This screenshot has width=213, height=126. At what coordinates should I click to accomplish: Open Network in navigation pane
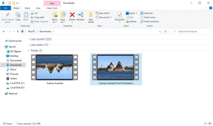coord(11,94)
